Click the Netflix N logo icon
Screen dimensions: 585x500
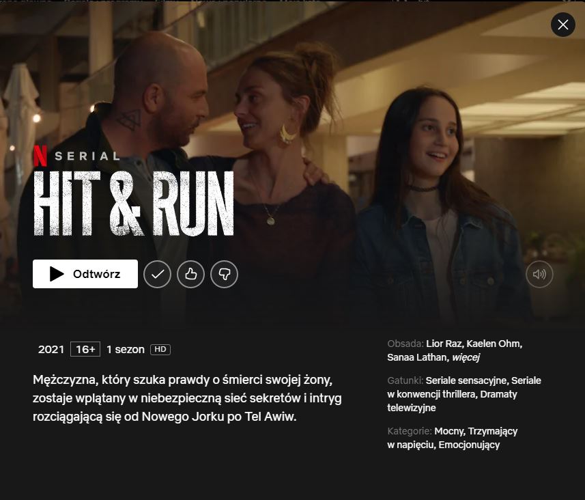click(x=40, y=156)
